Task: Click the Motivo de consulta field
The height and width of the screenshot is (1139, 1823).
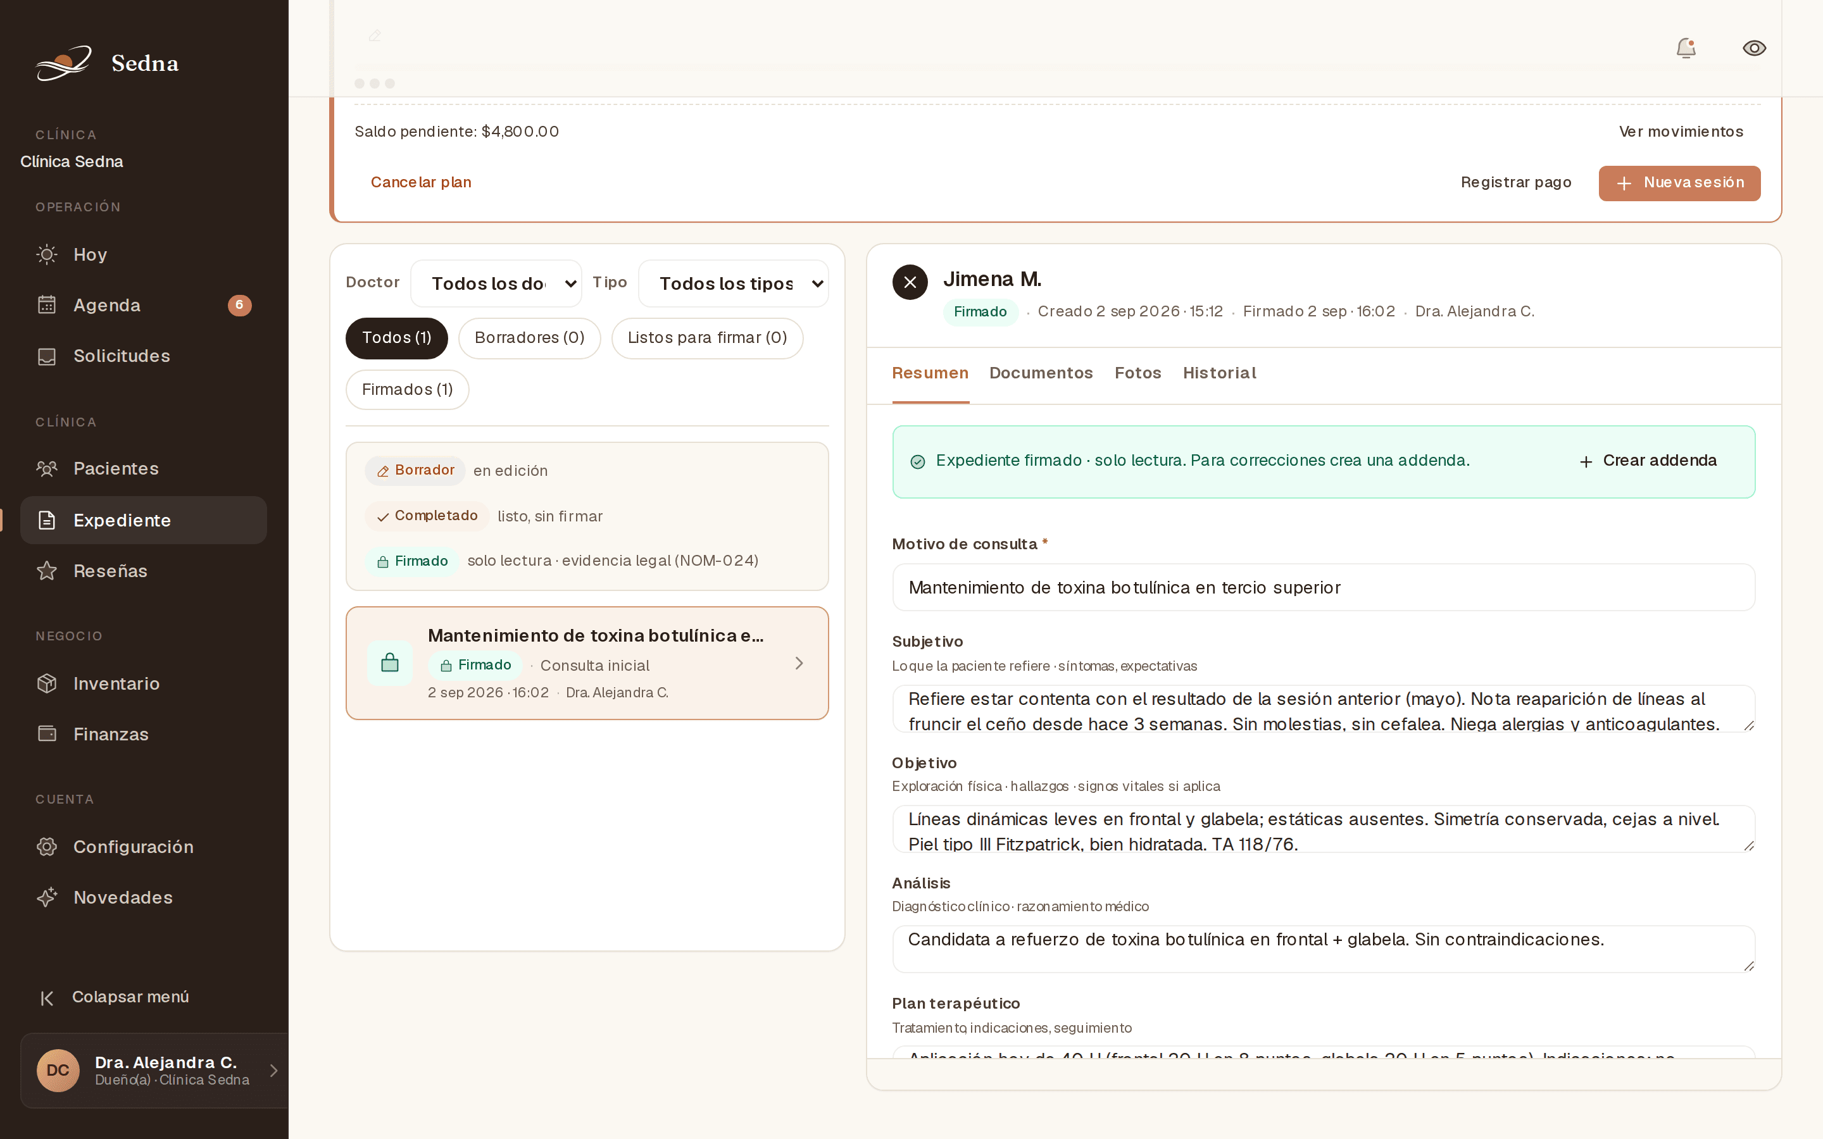Action: point(1324,588)
